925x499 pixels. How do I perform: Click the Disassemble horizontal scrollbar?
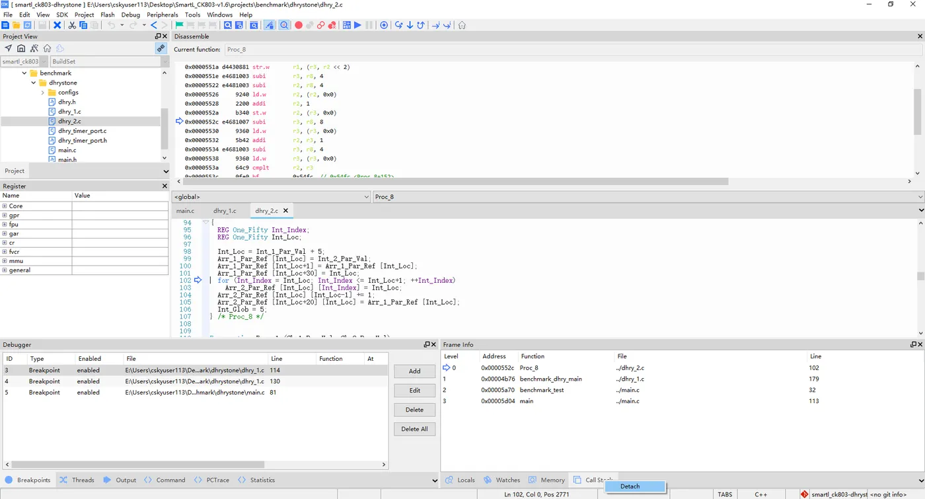click(x=456, y=181)
